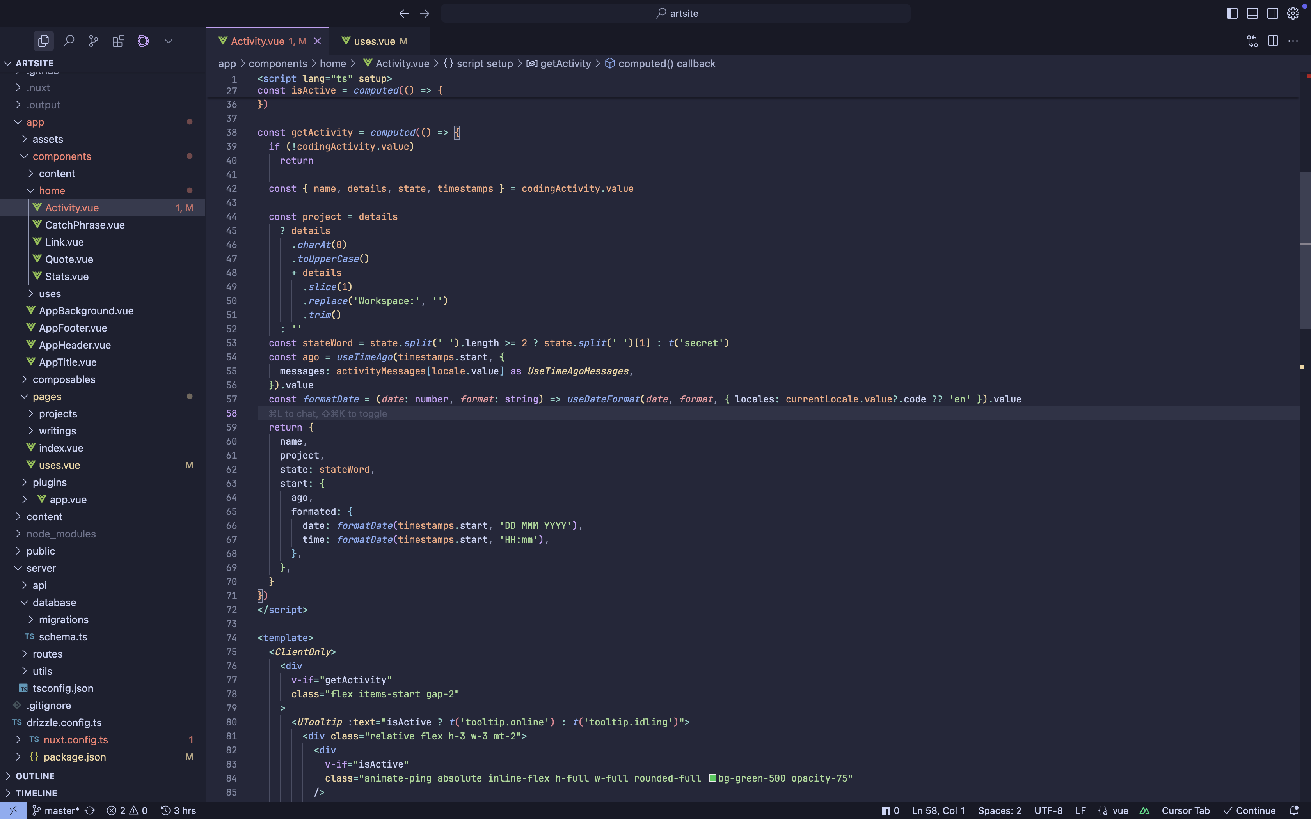
Task: Show more activity bar views chevron
Action: (x=169, y=41)
